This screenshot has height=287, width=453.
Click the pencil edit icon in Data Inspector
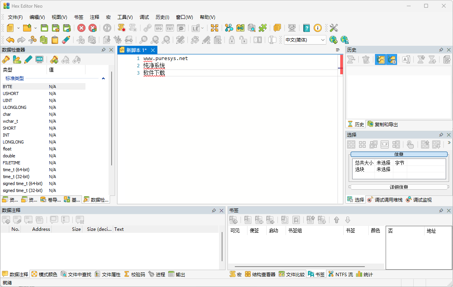28,60
